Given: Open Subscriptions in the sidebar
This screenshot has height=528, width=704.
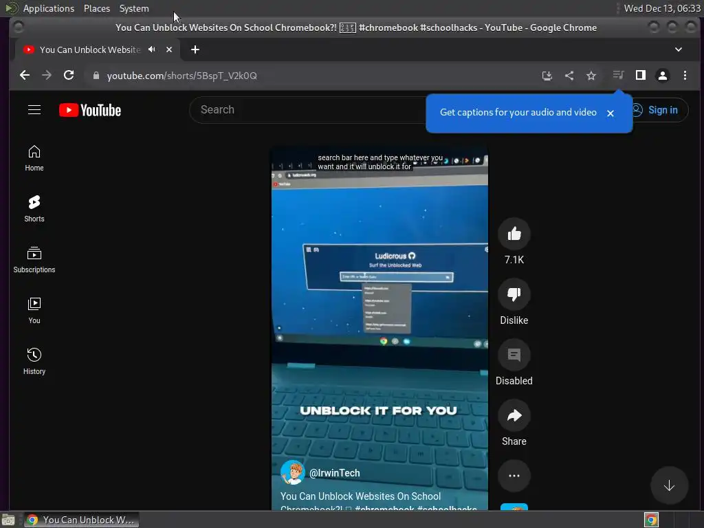Looking at the screenshot, I should pyautogui.click(x=34, y=259).
